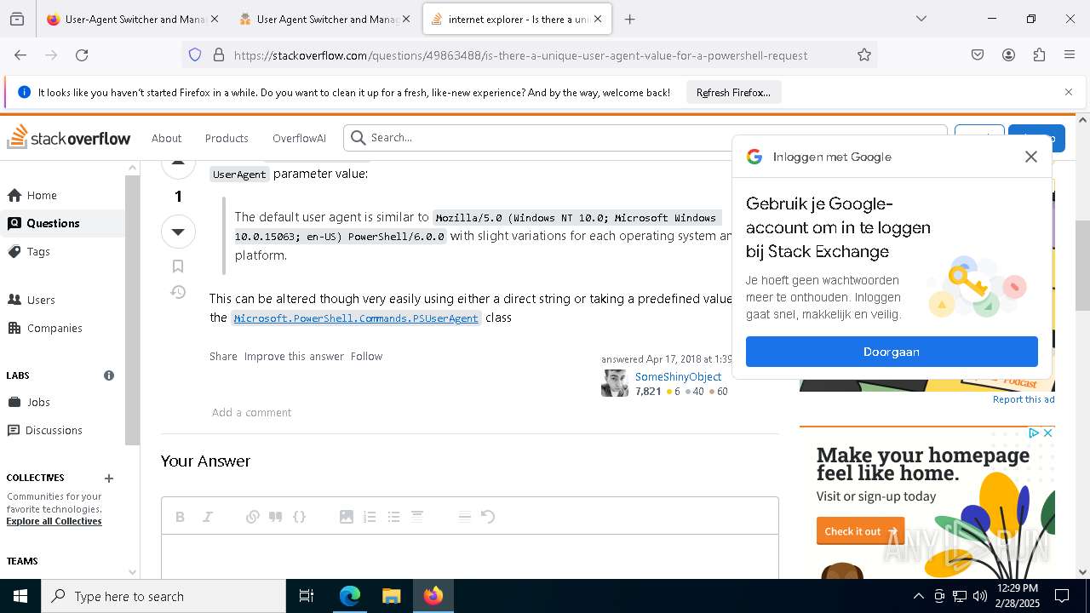Insert image in answer editor

pyautogui.click(x=347, y=517)
